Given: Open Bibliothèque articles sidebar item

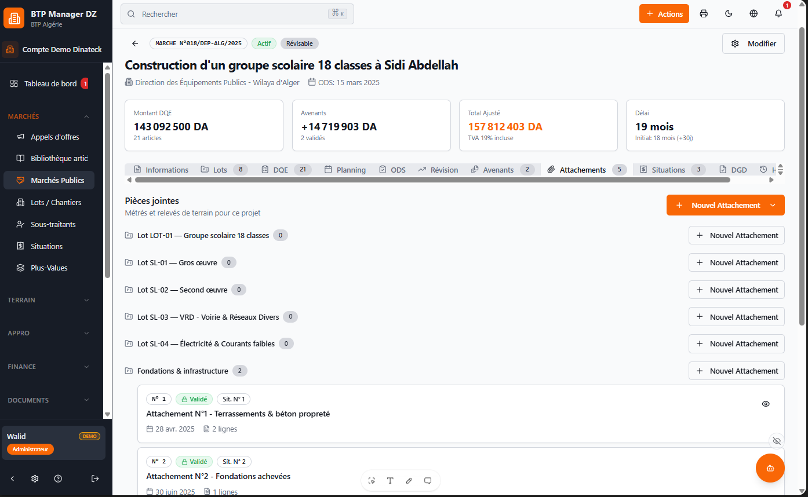Looking at the screenshot, I should pyautogui.click(x=49, y=158).
